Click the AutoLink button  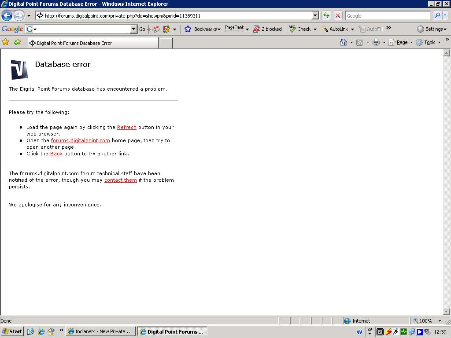coord(335,29)
